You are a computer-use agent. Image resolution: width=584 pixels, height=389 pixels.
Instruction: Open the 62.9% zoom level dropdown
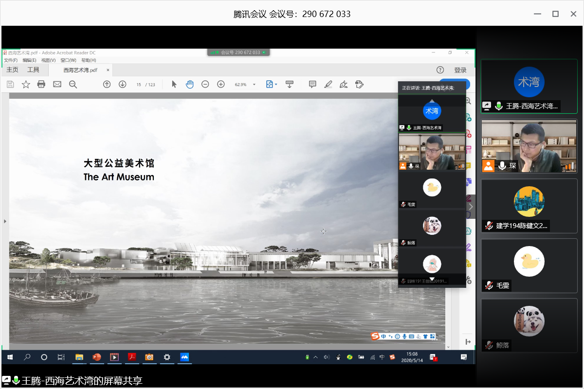click(x=254, y=85)
